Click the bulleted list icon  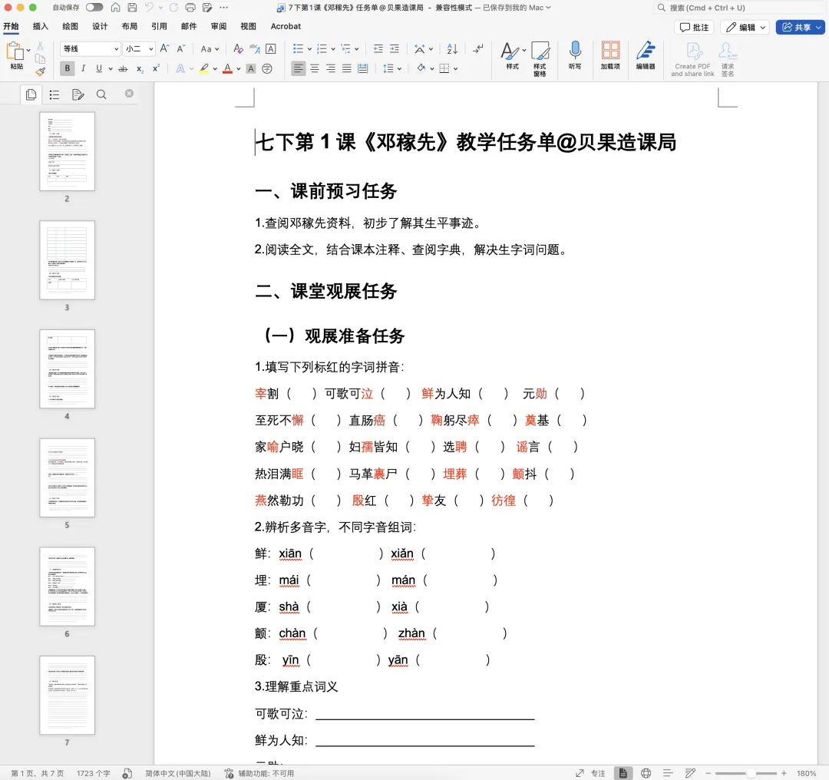pos(298,48)
